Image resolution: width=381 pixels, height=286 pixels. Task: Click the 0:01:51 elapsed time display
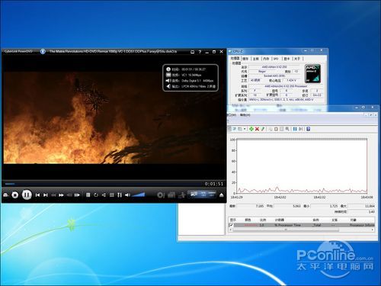pyautogui.click(x=214, y=184)
